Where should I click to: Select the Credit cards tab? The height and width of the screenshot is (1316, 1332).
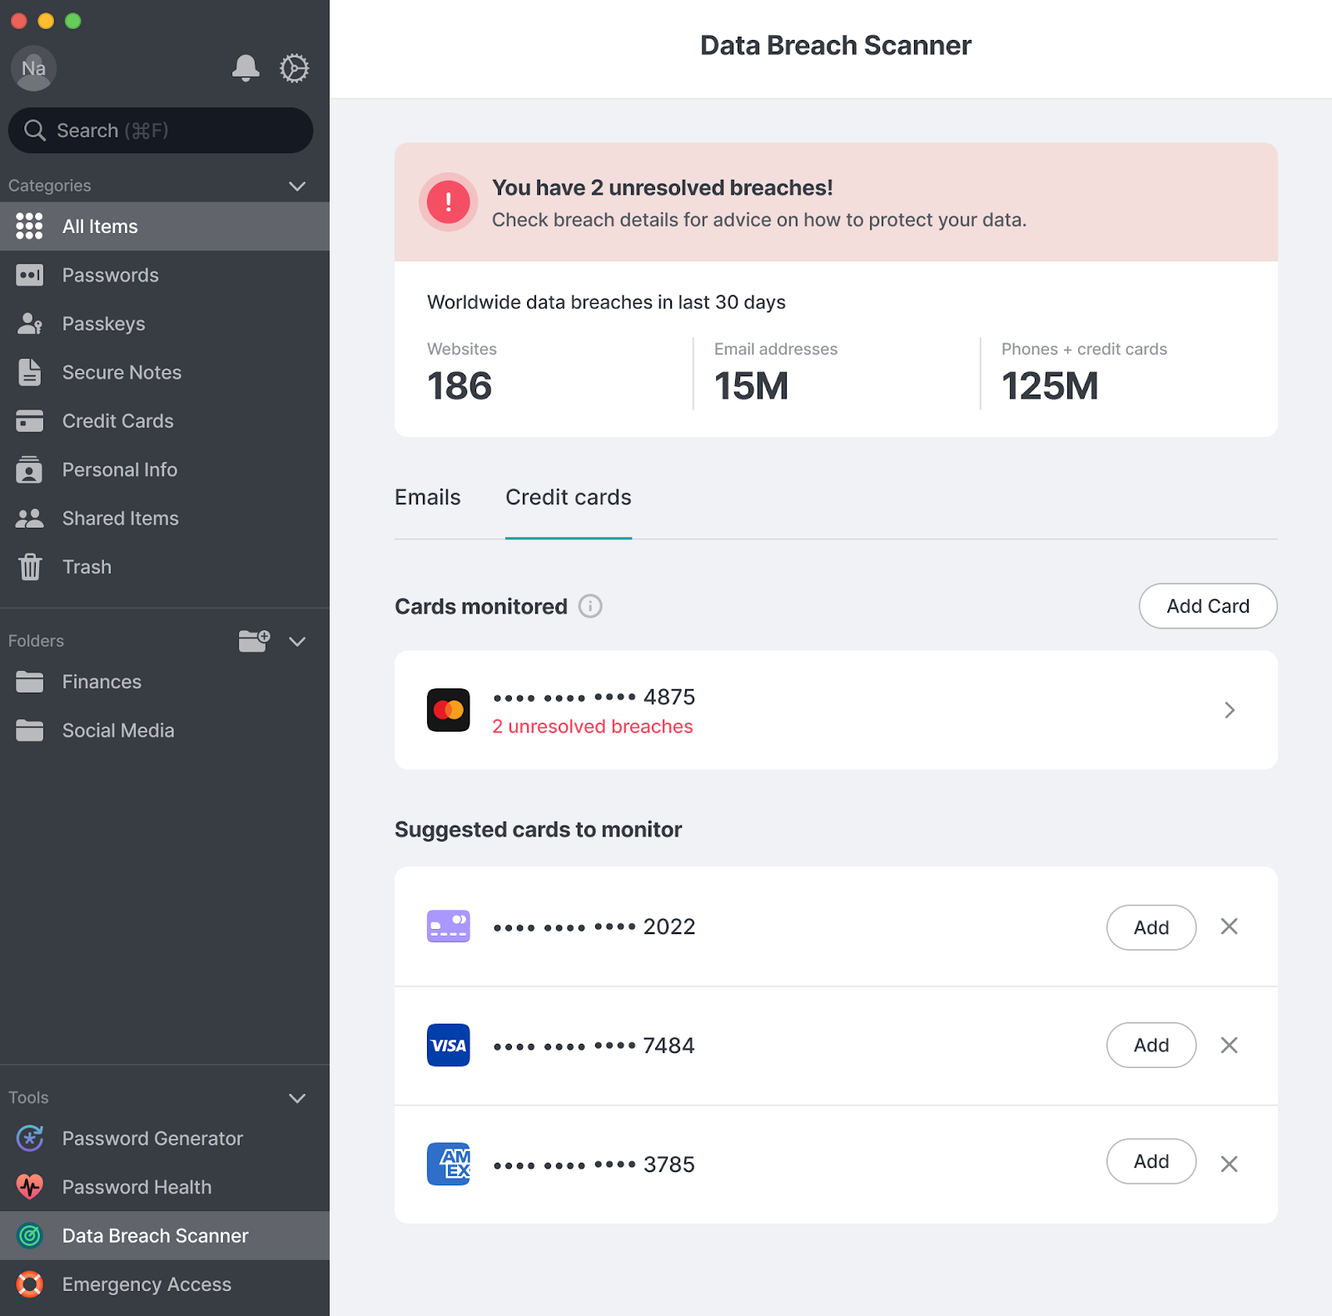(568, 497)
